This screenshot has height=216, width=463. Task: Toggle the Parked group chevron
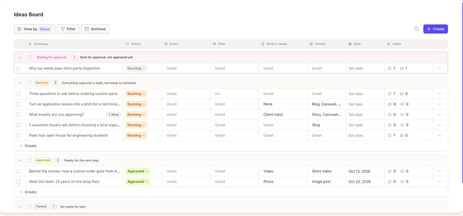[x=20, y=207]
